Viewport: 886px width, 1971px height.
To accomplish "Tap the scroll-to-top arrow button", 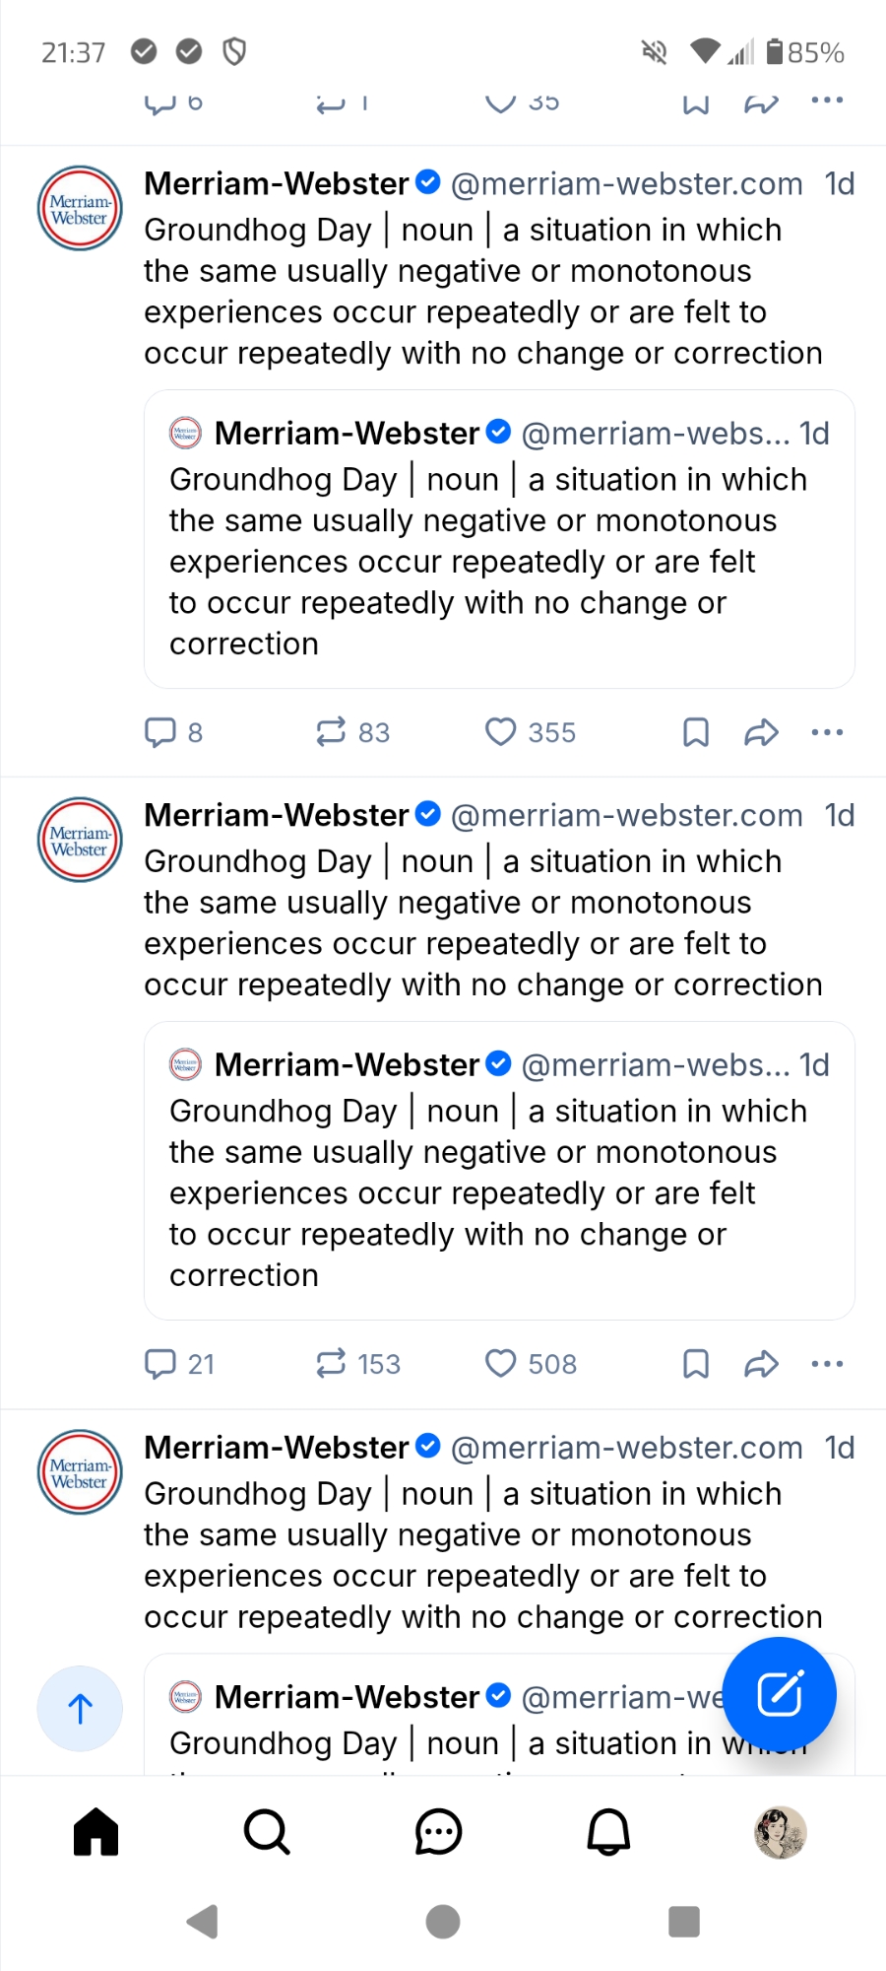I will tap(80, 1708).
